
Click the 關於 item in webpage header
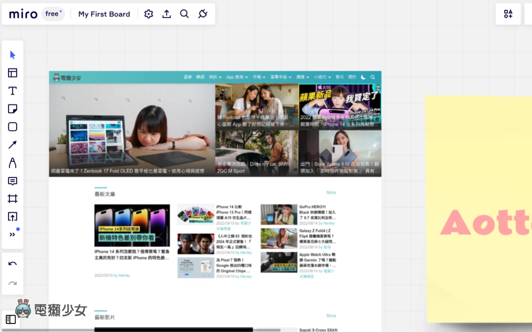pos(352,77)
